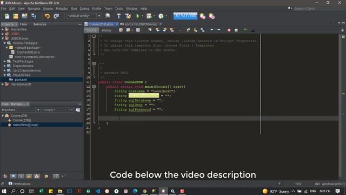346x195 pixels.
Task: Open the Navigate menu
Action: pyautogui.click(x=34, y=9)
